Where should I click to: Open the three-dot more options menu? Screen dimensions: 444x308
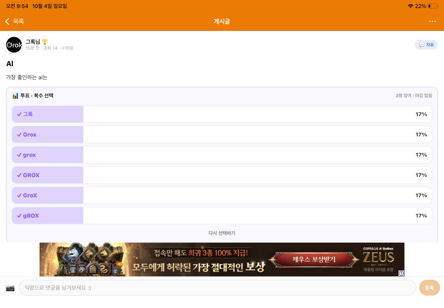(x=432, y=21)
